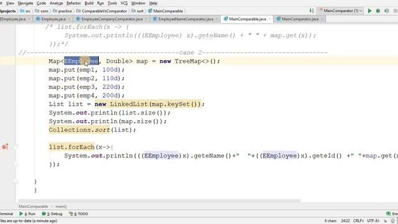The height and width of the screenshot is (224, 398).
Task: Open the Tools menu
Action: 112,3
